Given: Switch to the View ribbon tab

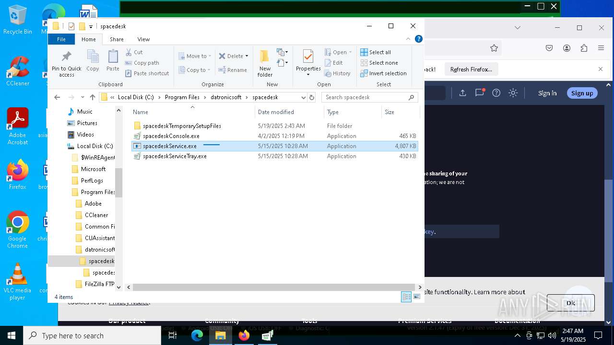Looking at the screenshot, I should pyautogui.click(x=143, y=39).
